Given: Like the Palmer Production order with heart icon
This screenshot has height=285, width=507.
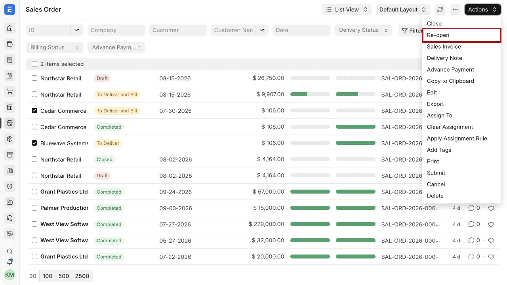Looking at the screenshot, I should pyautogui.click(x=491, y=208).
